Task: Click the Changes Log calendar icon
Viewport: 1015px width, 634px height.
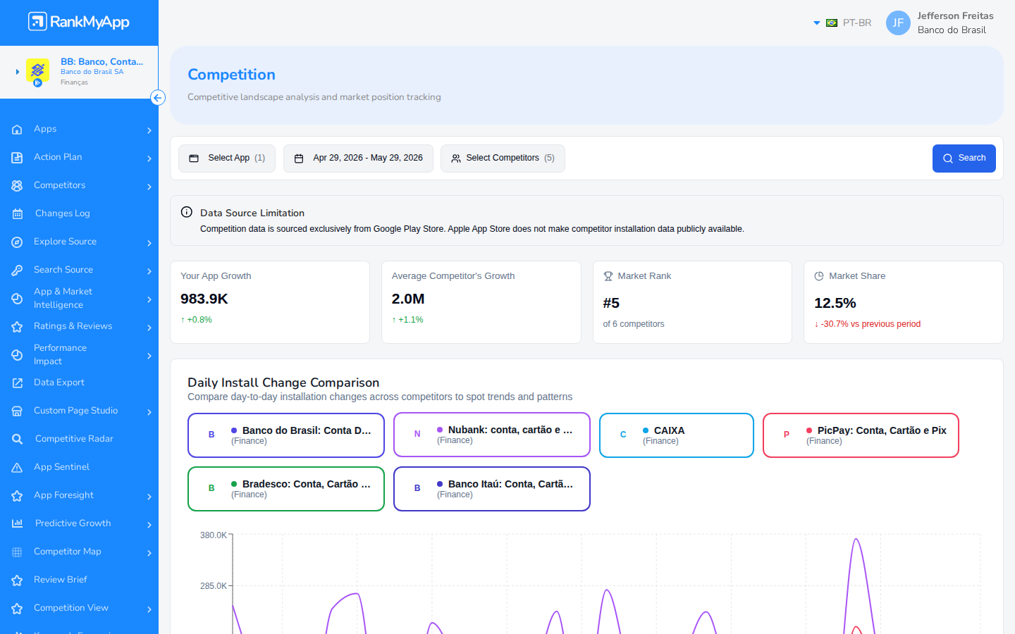Action: [x=17, y=214]
